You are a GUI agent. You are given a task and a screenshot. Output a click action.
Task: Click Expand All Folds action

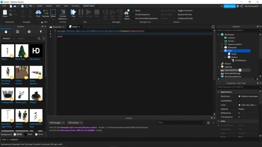click(x=185, y=15)
